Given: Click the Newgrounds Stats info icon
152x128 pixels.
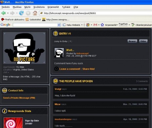Looking at the screenshot, I should [x=5, y=111].
